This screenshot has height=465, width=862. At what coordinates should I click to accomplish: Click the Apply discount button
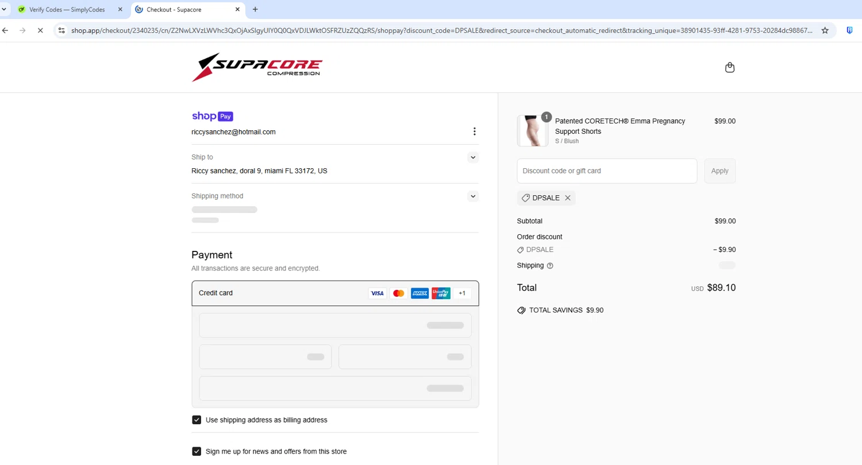[x=719, y=171]
